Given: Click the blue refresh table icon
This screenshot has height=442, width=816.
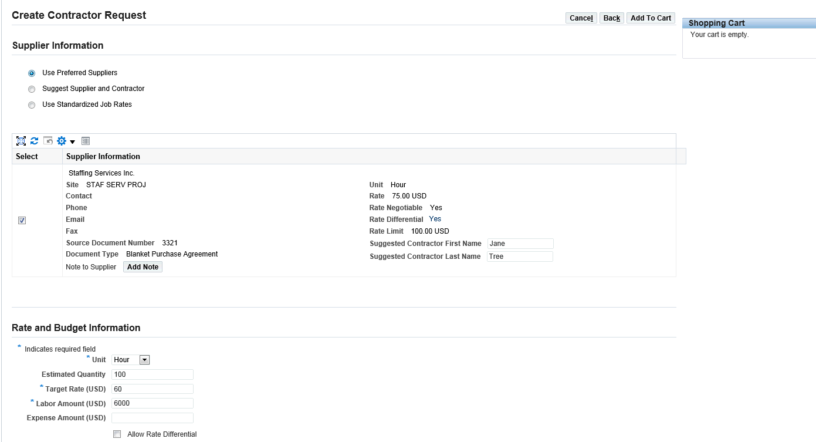Looking at the screenshot, I should [x=35, y=141].
